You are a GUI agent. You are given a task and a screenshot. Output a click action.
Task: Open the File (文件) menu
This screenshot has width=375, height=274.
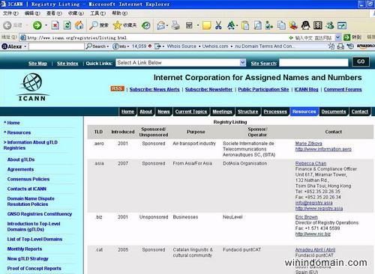(x=10, y=13)
